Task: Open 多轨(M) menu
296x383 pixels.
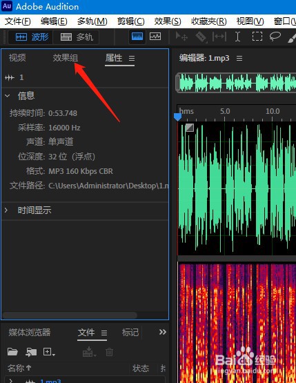Action: pyautogui.click(x=92, y=21)
